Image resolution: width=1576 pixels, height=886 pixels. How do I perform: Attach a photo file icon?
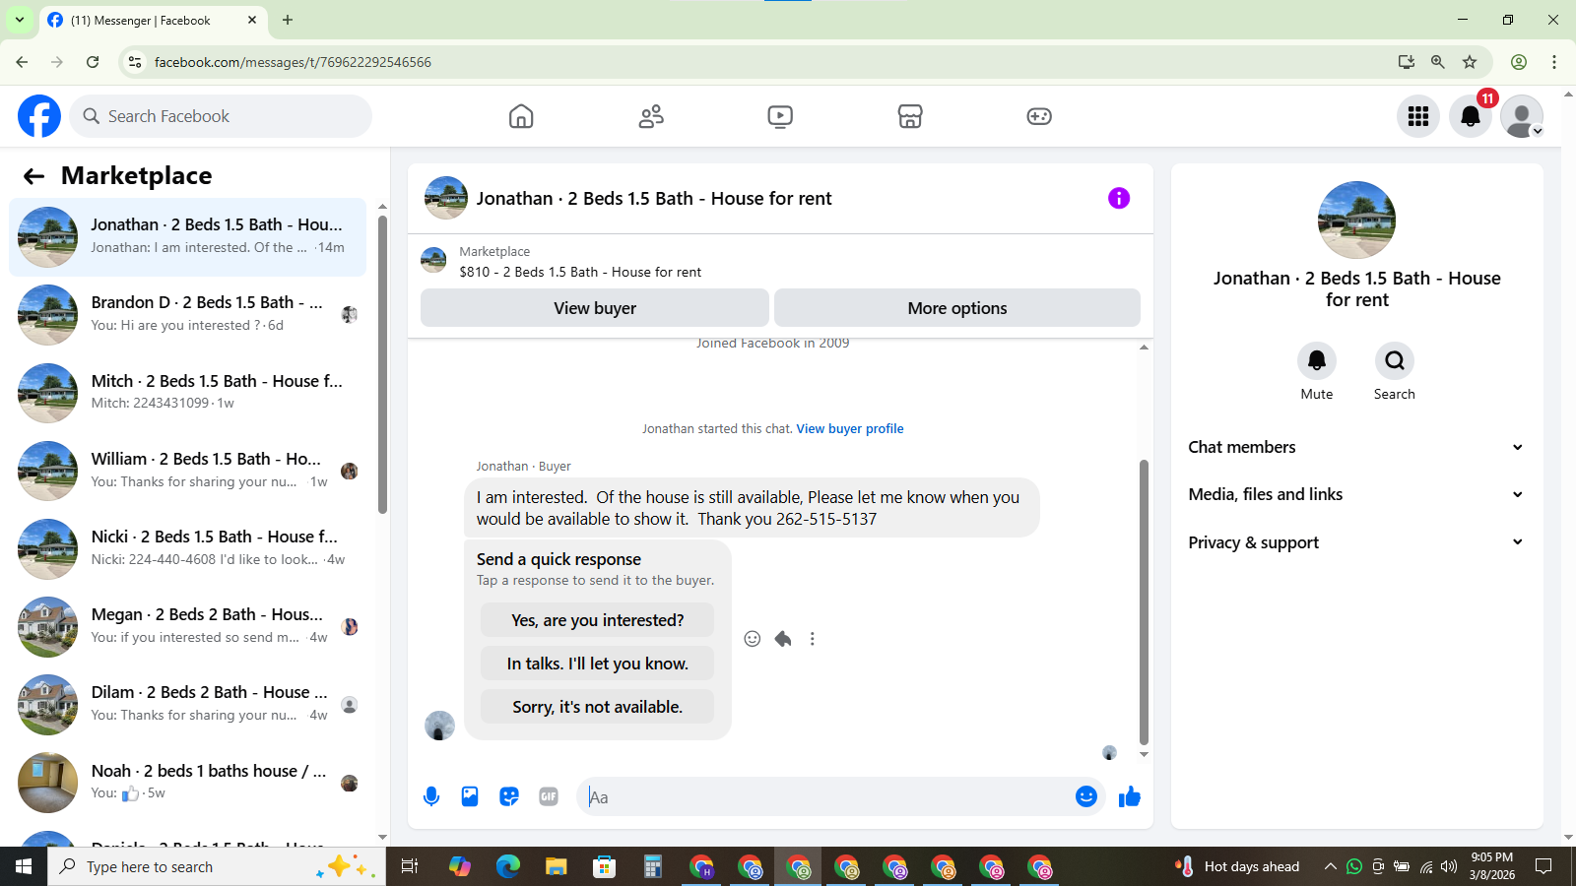(x=470, y=796)
